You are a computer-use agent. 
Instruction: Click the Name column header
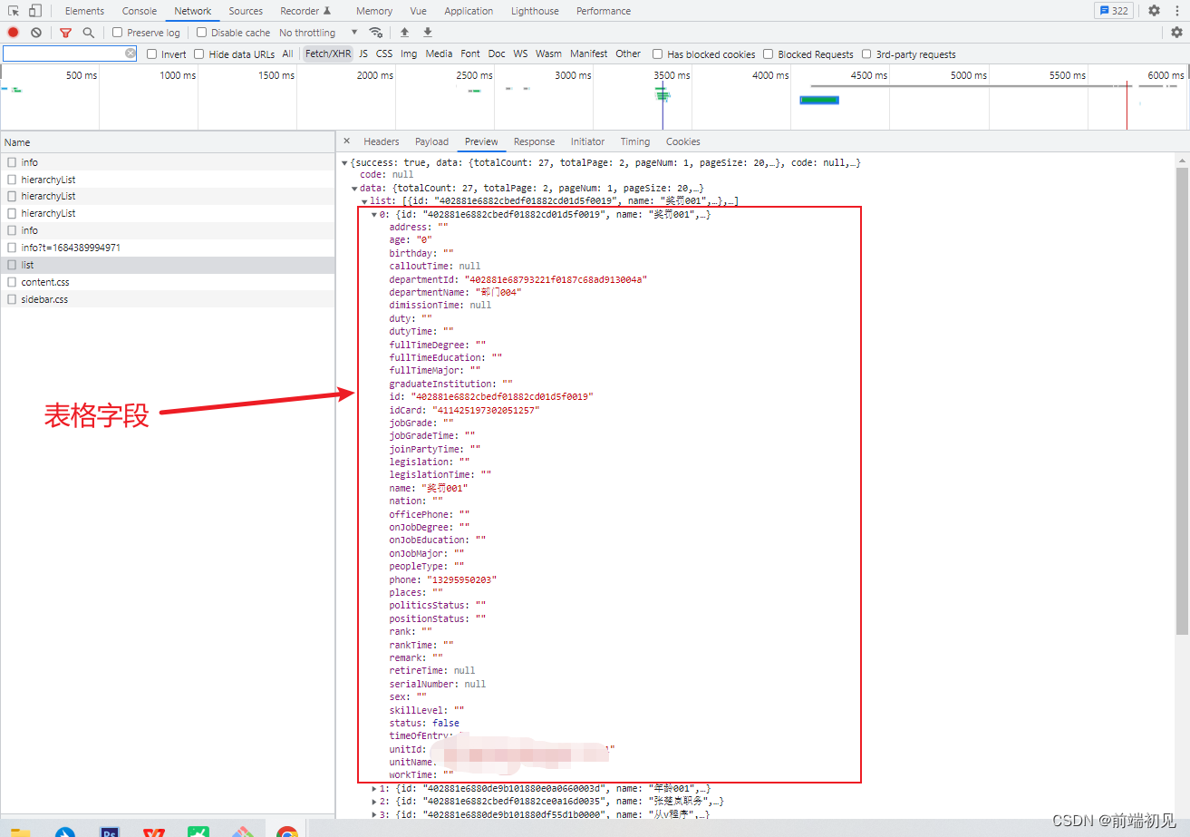click(x=168, y=142)
